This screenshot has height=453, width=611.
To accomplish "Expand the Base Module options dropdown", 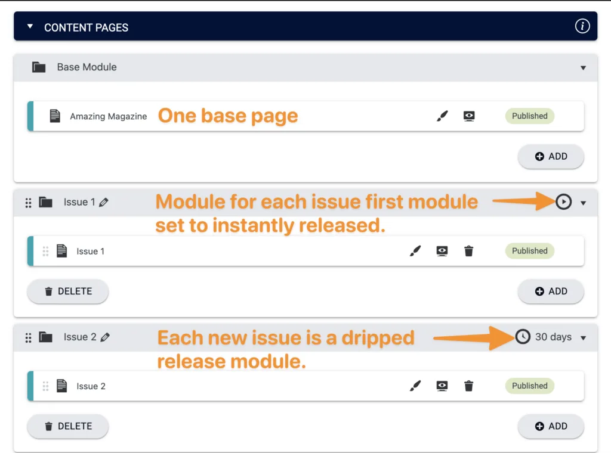I will tap(583, 67).
